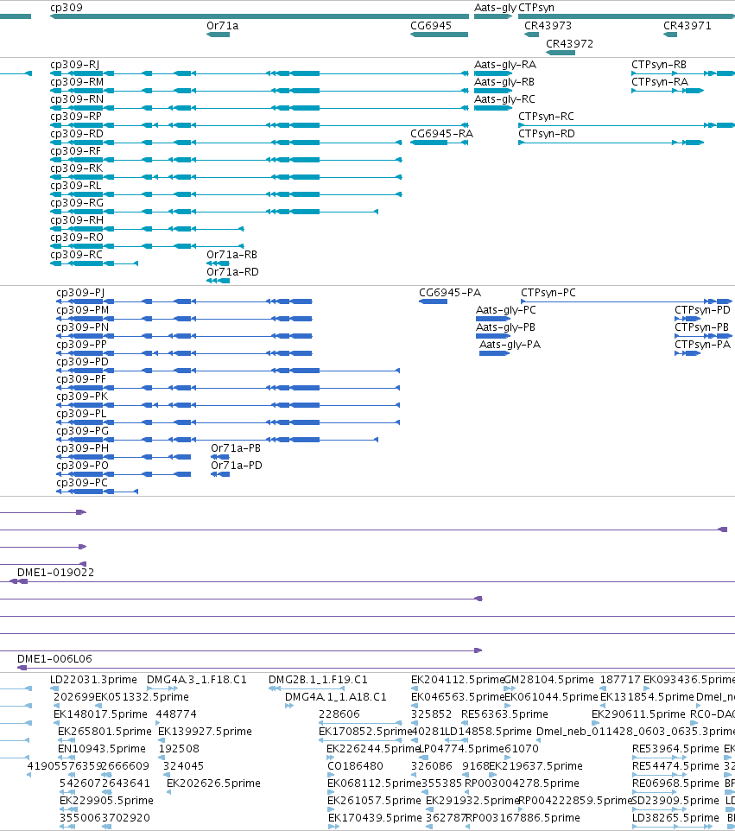This screenshot has width=735, height=831.
Task: Select the CR43973 gene label
Action: click(x=548, y=26)
